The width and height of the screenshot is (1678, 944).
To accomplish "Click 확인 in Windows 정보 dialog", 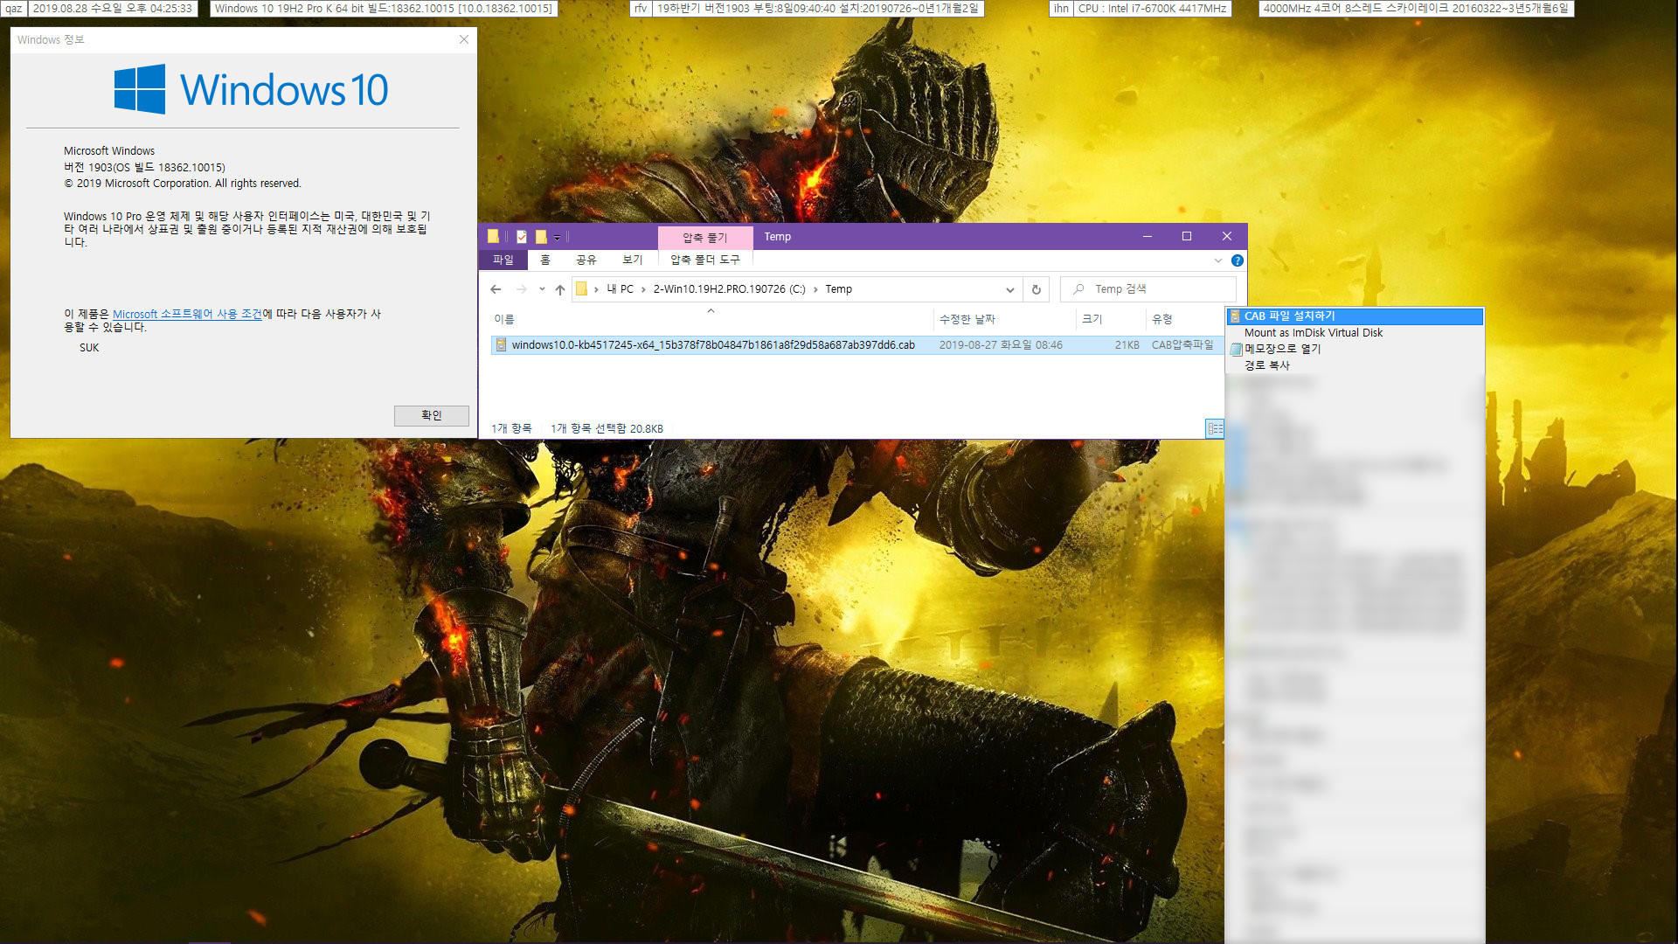I will coord(432,415).
